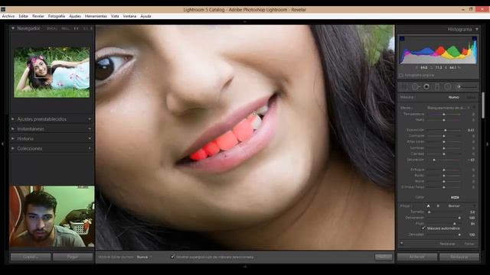Open the Archivo menu
Image resolution: width=490 pixels, height=275 pixels.
[8, 16]
